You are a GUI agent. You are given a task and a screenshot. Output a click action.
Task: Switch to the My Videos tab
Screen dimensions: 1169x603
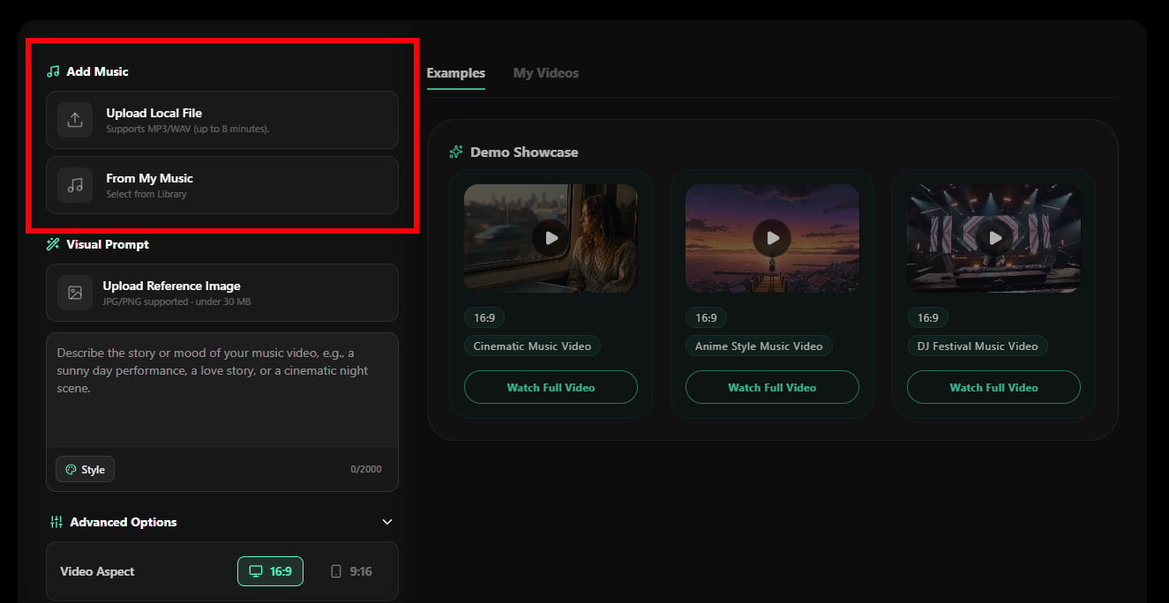(x=546, y=73)
